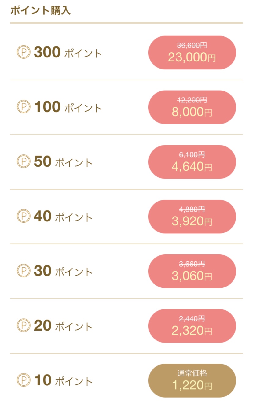The image size is (253, 404).
Task: Click the coin icon beside 300 ポイント
Action: point(24,53)
